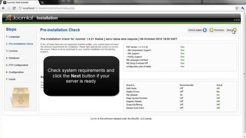
Task: Click the Zlib Compression Support label
Action: pyautogui.click(x=139, y=50)
